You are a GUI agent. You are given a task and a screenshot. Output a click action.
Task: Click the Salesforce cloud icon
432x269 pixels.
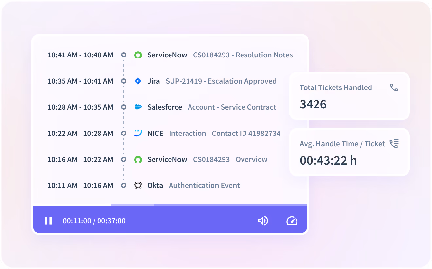click(x=138, y=107)
